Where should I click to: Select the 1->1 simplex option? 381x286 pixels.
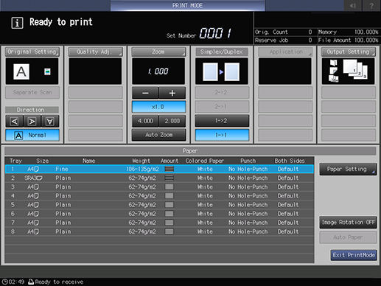pos(222,135)
